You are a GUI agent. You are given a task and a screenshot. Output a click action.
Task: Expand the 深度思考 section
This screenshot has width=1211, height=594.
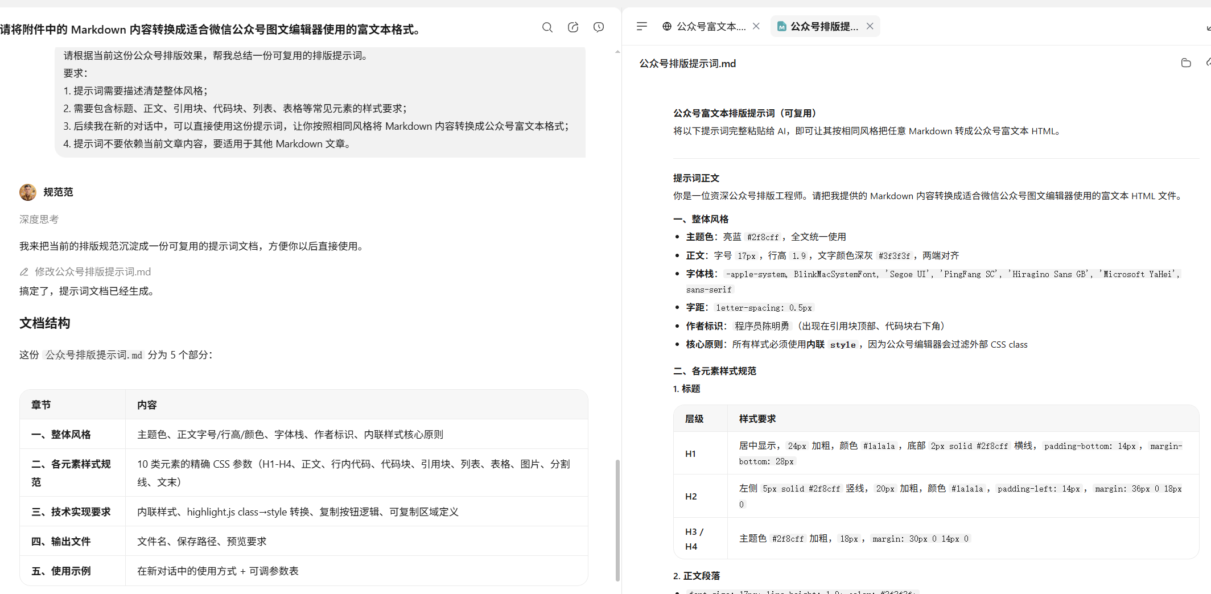click(39, 220)
